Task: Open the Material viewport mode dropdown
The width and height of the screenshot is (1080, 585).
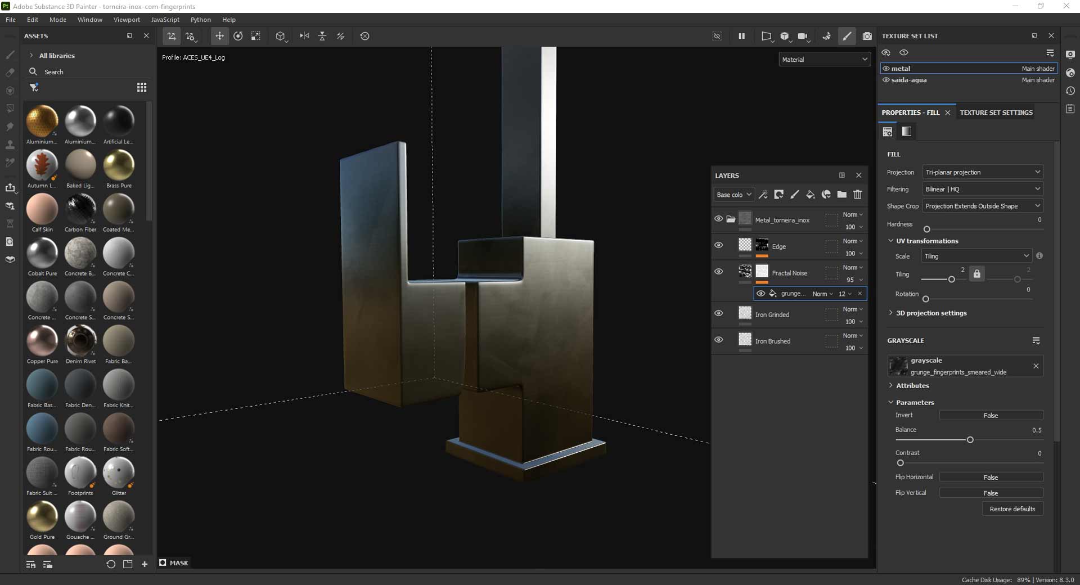Action: 824,59
